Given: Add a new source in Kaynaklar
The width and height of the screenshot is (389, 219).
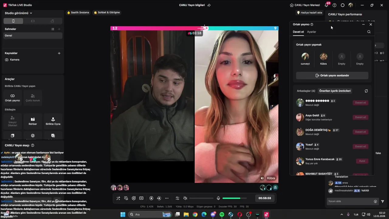Looking at the screenshot, I should 59,53.
